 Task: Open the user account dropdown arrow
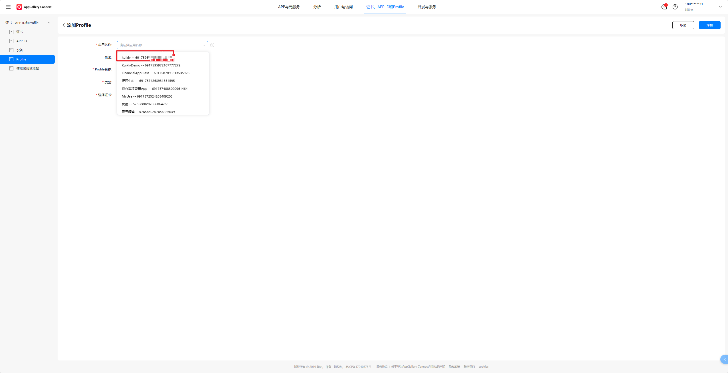coord(720,7)
